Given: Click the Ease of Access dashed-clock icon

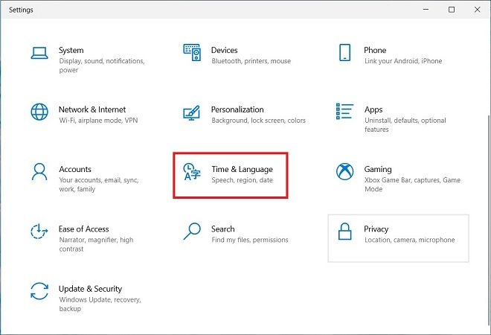Looking at the screenshot, I should pyautogui.click(x=39, y=232).
